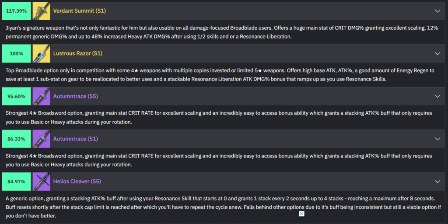
Task: Click the Helios Cleaver (S5) title
Action: (78, 181)
